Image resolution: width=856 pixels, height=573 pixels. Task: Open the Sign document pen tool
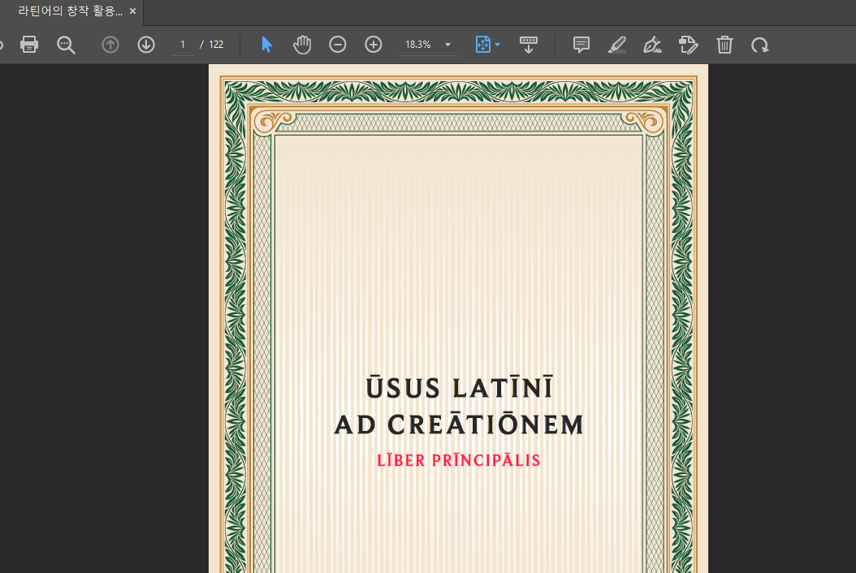point(652,45)
